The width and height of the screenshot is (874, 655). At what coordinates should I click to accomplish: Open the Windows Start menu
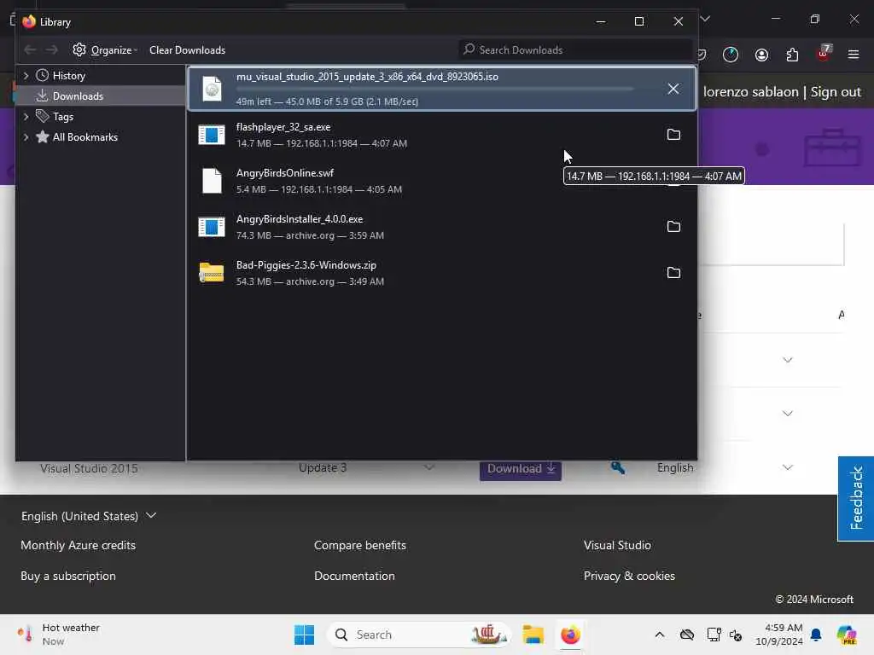point(304,635)
